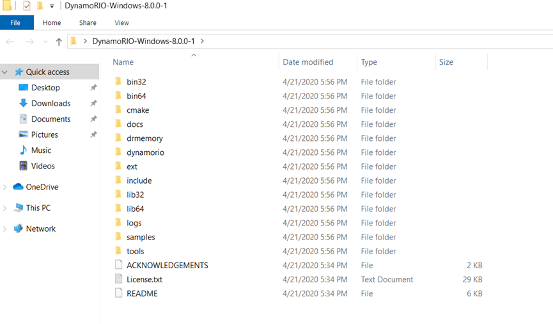Click DynamoRIO-Windows-8.0.0-1 breadcrumb in address bar

(144, 42)
